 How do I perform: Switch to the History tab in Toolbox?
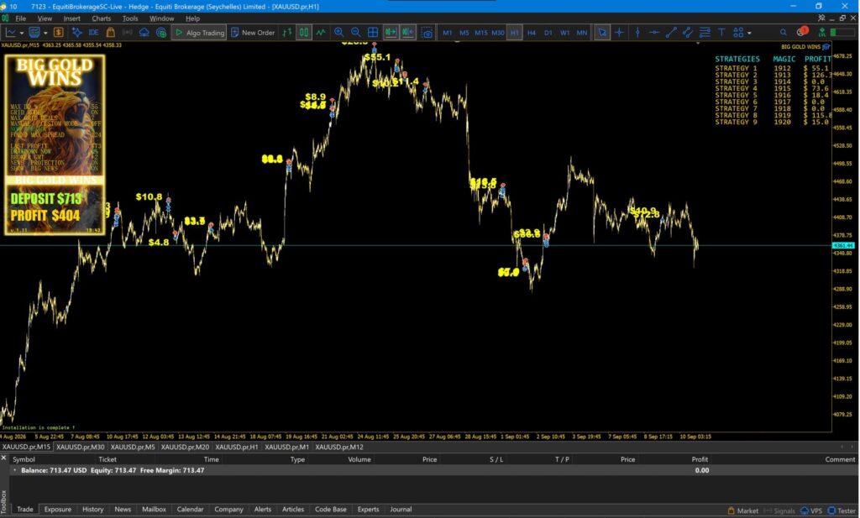92,510
